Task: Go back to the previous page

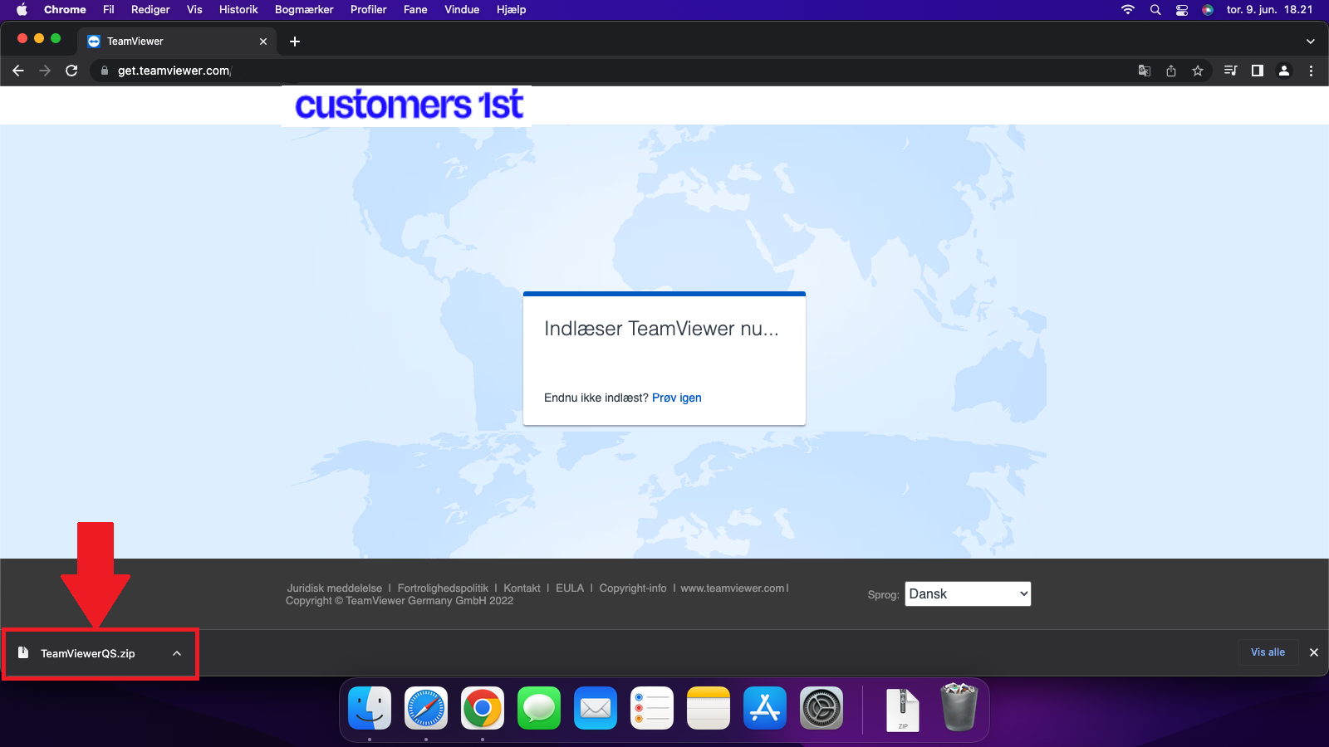Action: coord(18,71)
